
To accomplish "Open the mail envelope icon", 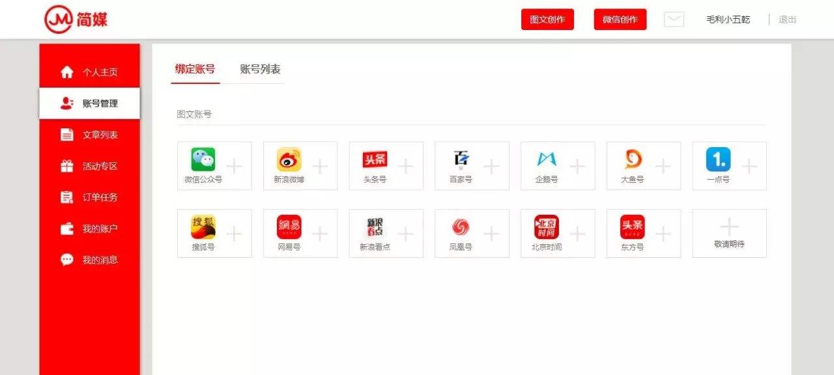I will click(674, 20).
